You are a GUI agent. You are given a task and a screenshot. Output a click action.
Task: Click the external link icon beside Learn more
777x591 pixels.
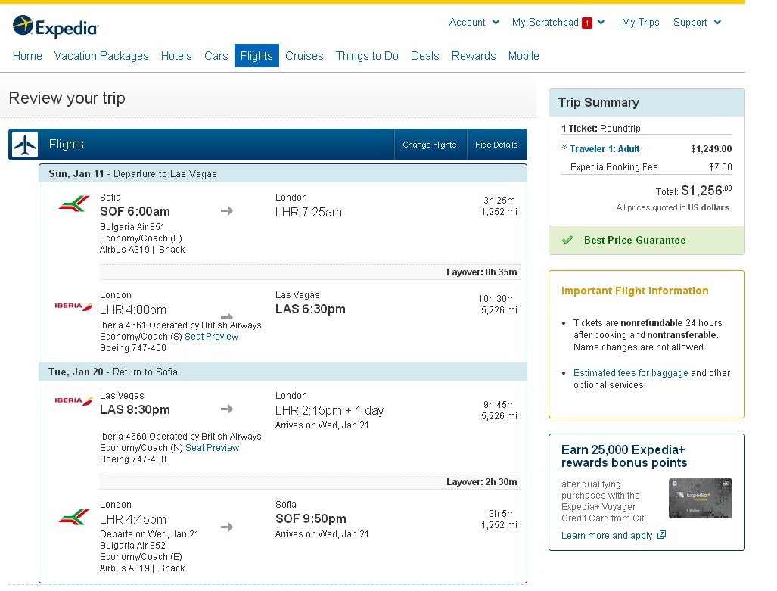tap(662, 535)
